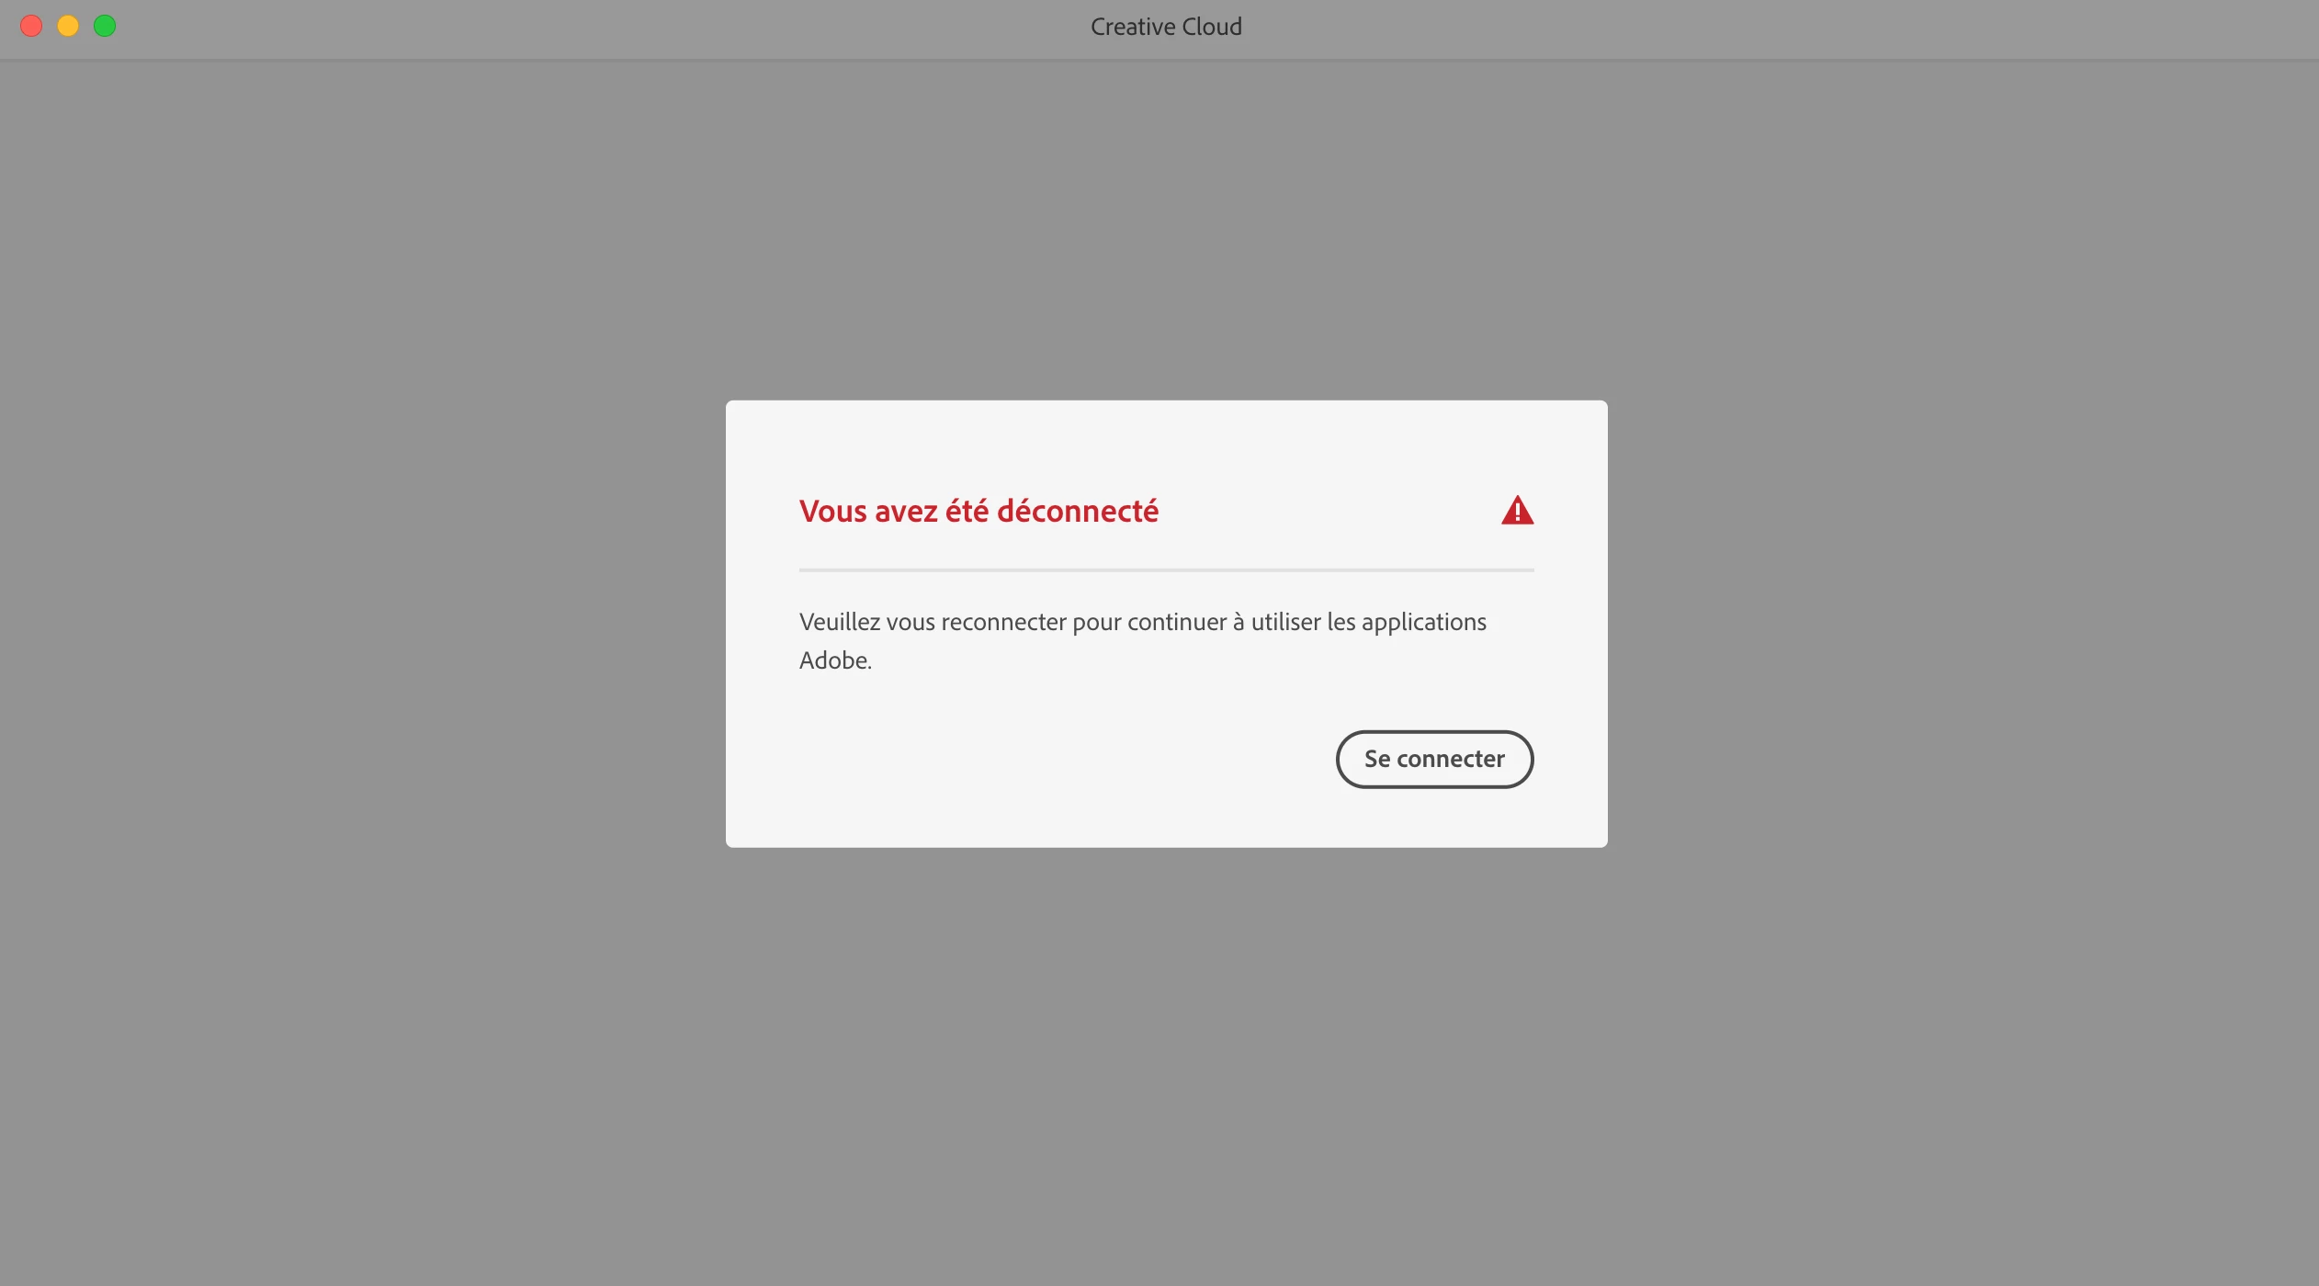2319x1286 pixels.
Task: Click the dimmed background below the dialog
Action: (x=1166, y=1066)
